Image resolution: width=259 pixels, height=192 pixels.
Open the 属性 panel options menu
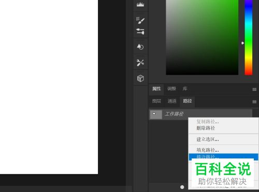coord(254,89)
